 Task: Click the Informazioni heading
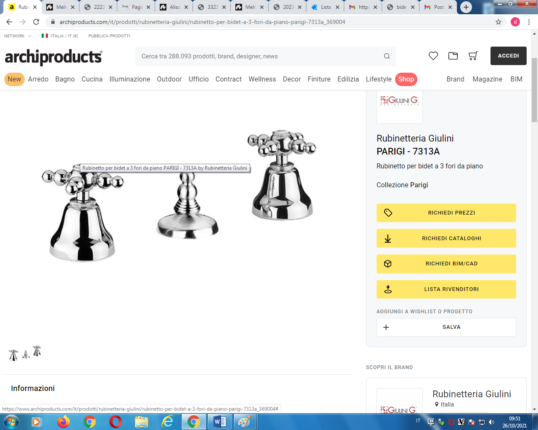(x=33, y=388)
